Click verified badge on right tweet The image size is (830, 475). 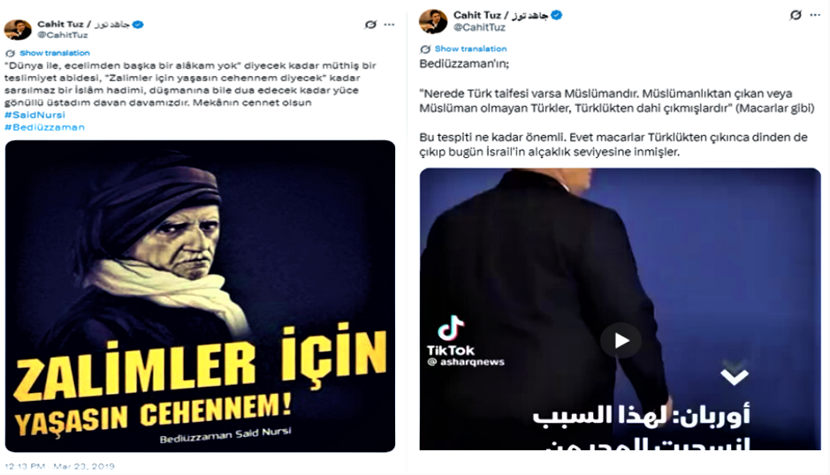click(x=556, y=15)
